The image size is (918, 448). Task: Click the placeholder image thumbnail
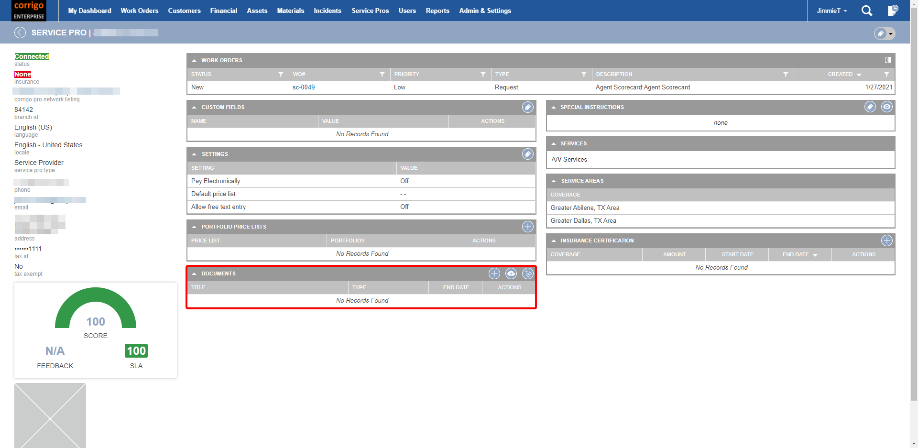click(x=50, y=415)
